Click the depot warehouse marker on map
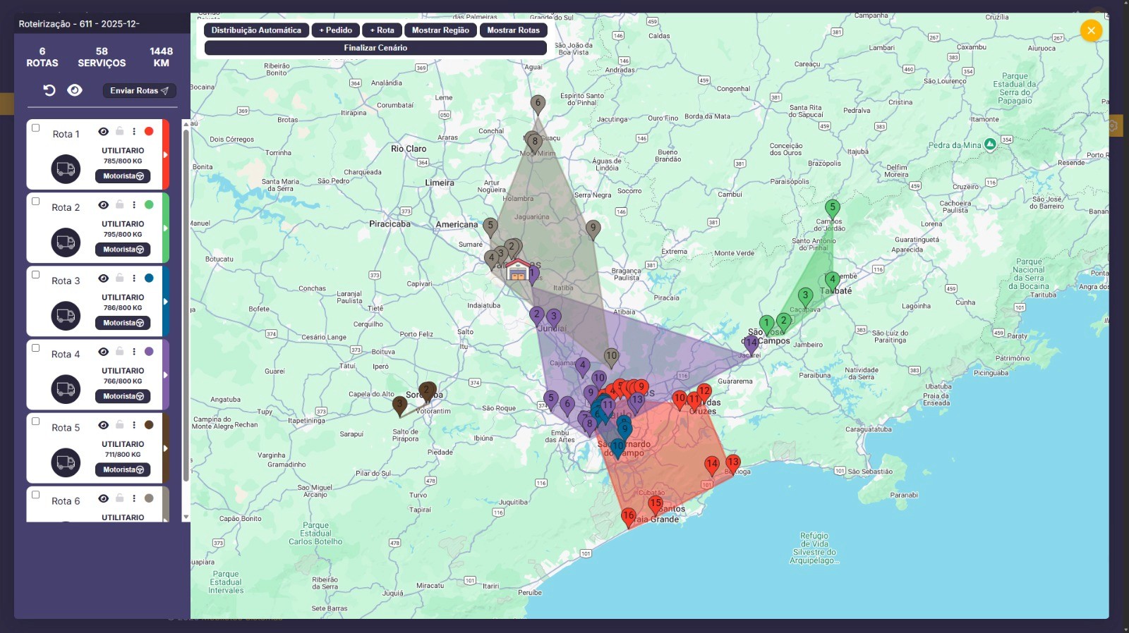 point(518,270)
